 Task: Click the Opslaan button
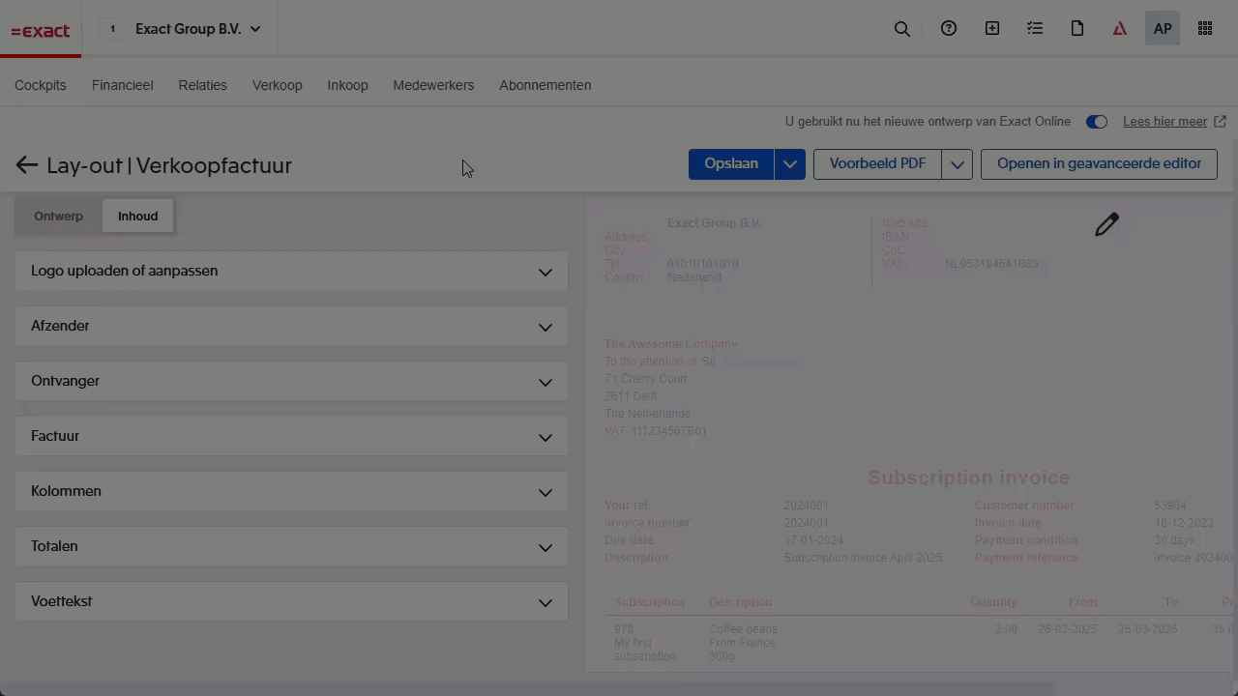point(731,164)
